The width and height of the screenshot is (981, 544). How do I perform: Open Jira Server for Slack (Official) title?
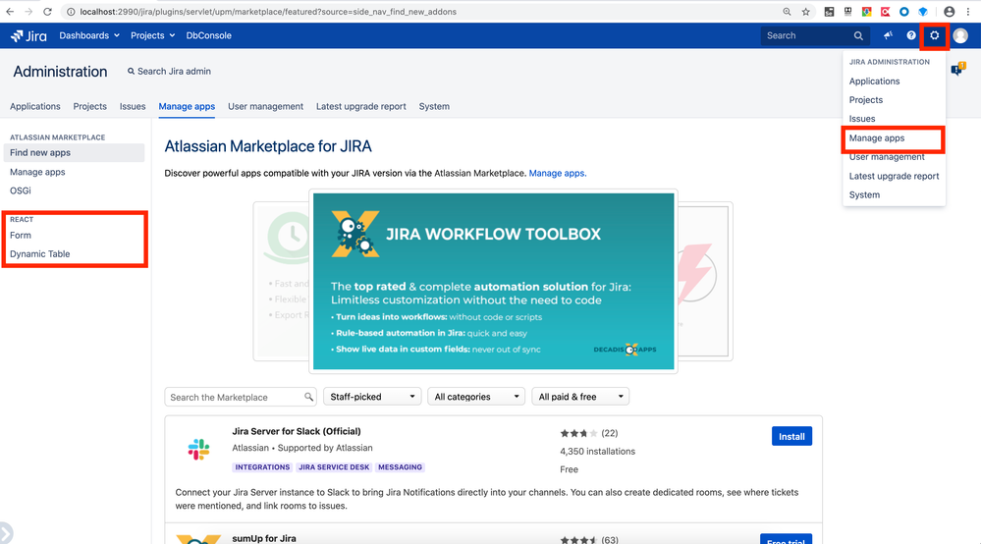click(x=297, y=431)
